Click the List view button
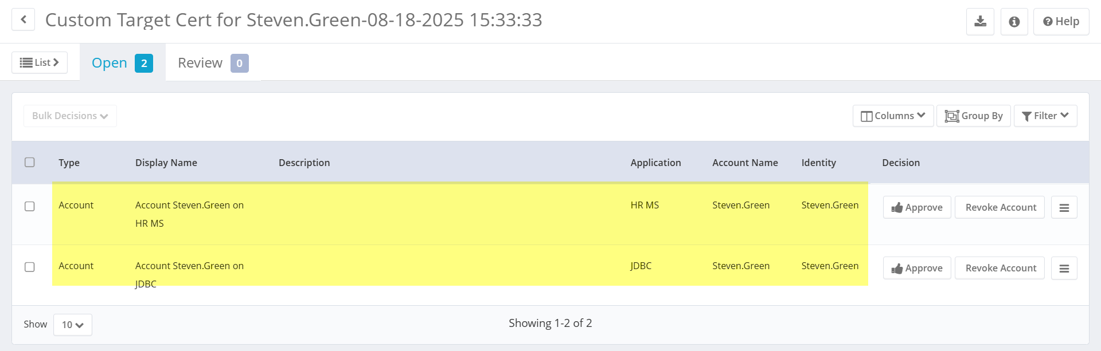Image resolution: width=1101 pixels, height=351 pixels. 40,63
